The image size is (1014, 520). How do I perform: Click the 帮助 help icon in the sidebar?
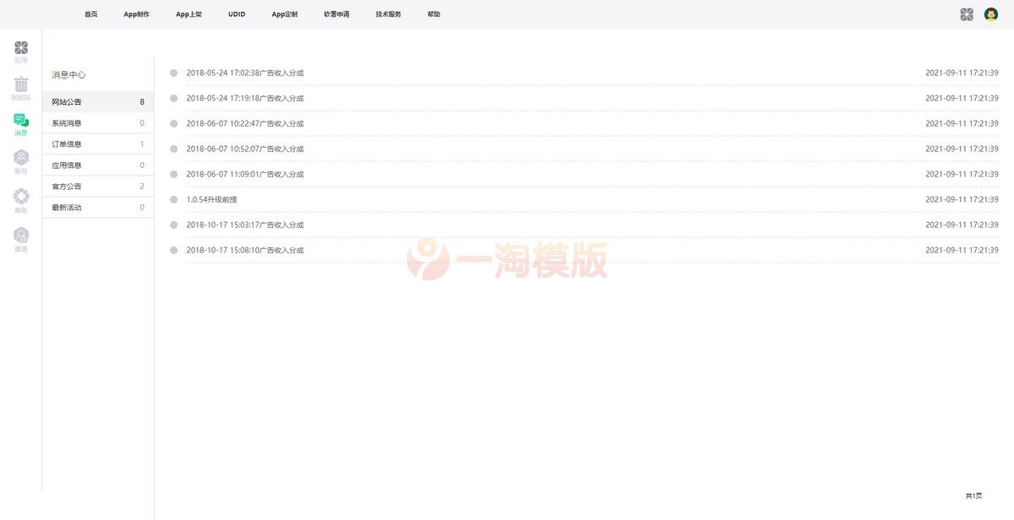[21, 199]
